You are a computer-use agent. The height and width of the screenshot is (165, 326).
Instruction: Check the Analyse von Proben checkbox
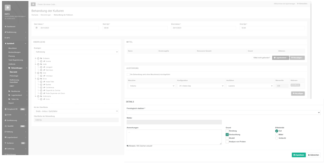point(227,142)
